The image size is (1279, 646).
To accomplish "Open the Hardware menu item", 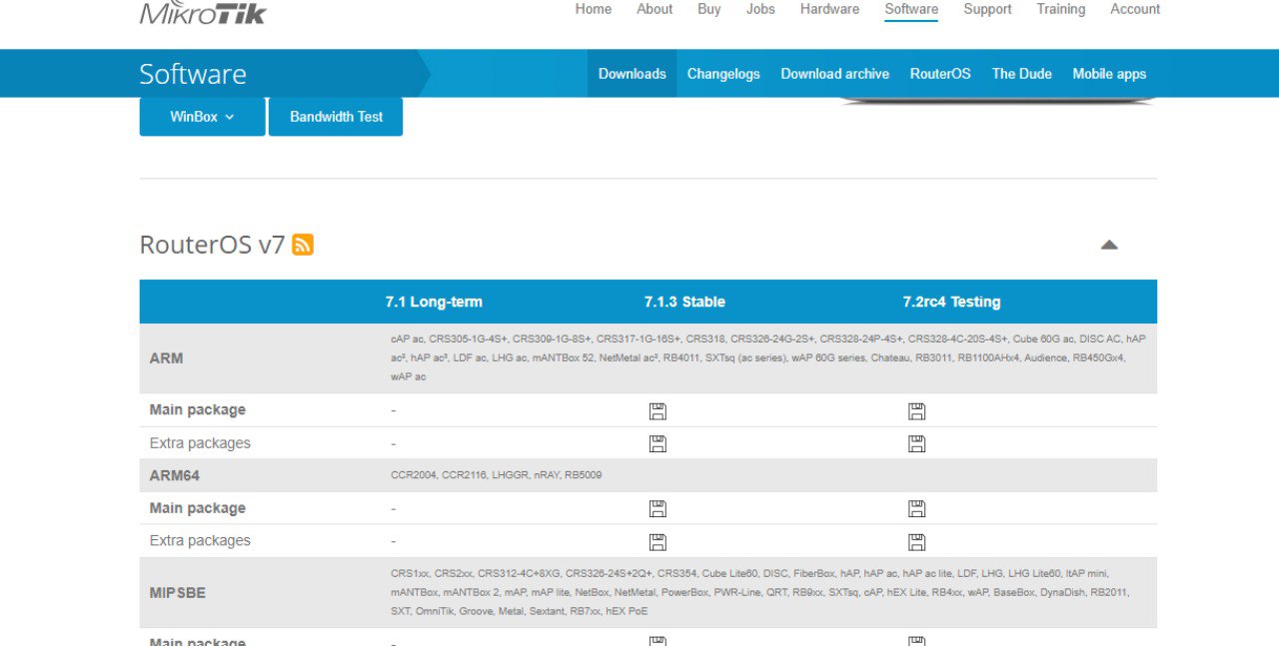I will pos(829,9).
